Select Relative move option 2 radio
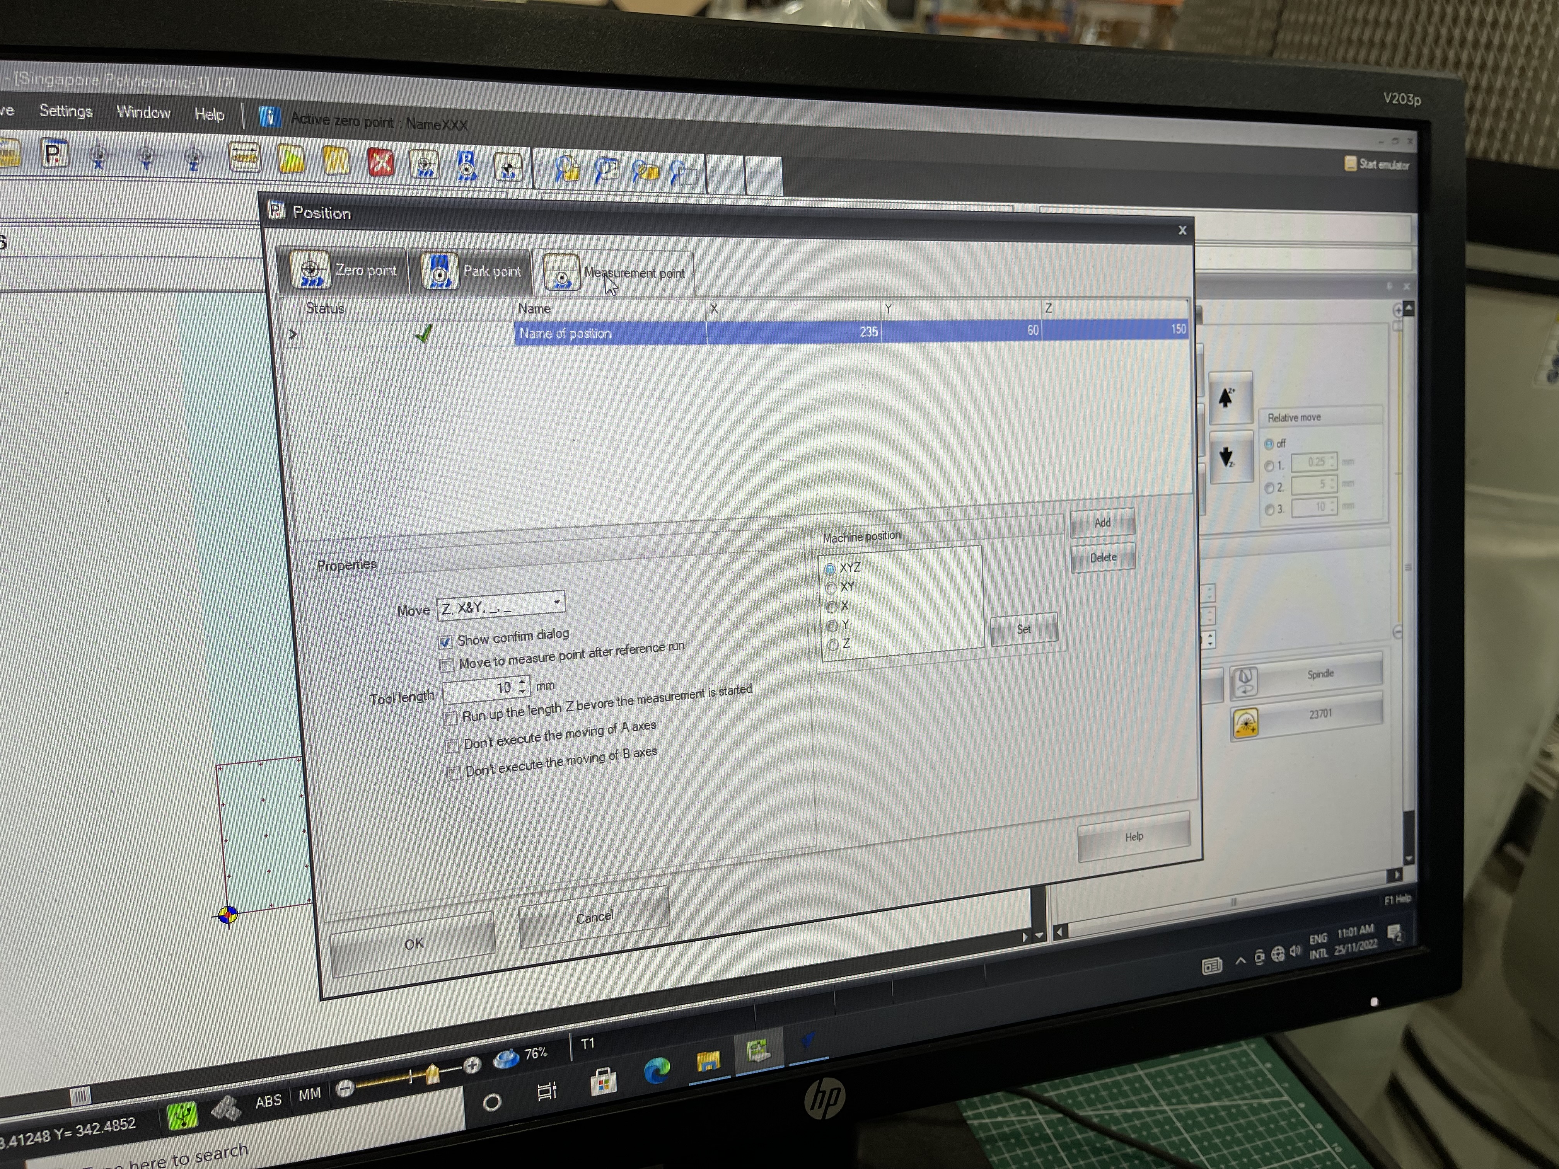The image size is (1559, 1169). pyautogui.click(x=1269, y=487)
